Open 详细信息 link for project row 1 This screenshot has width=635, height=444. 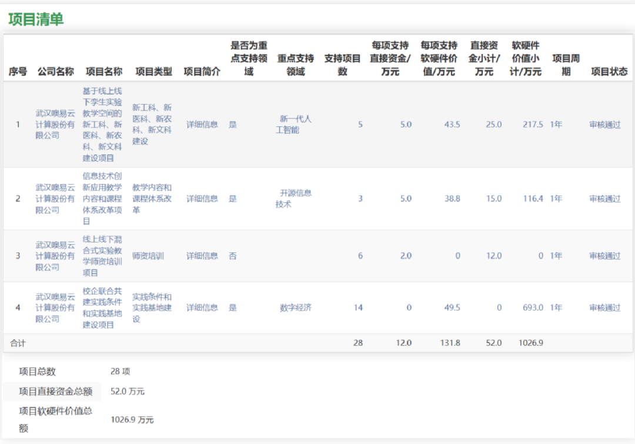pyautogui.click(x=202, y=125)
